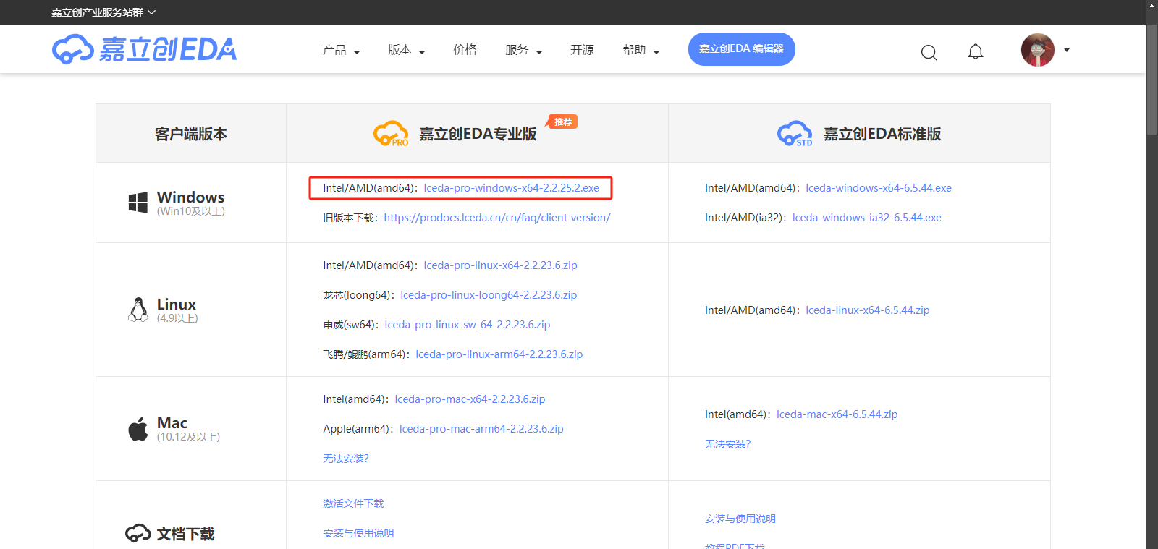
Task: Open the 版本 menu
Action: [406, 50]
